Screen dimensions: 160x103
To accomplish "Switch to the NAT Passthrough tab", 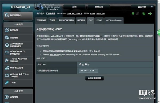I will pos(114,20).
